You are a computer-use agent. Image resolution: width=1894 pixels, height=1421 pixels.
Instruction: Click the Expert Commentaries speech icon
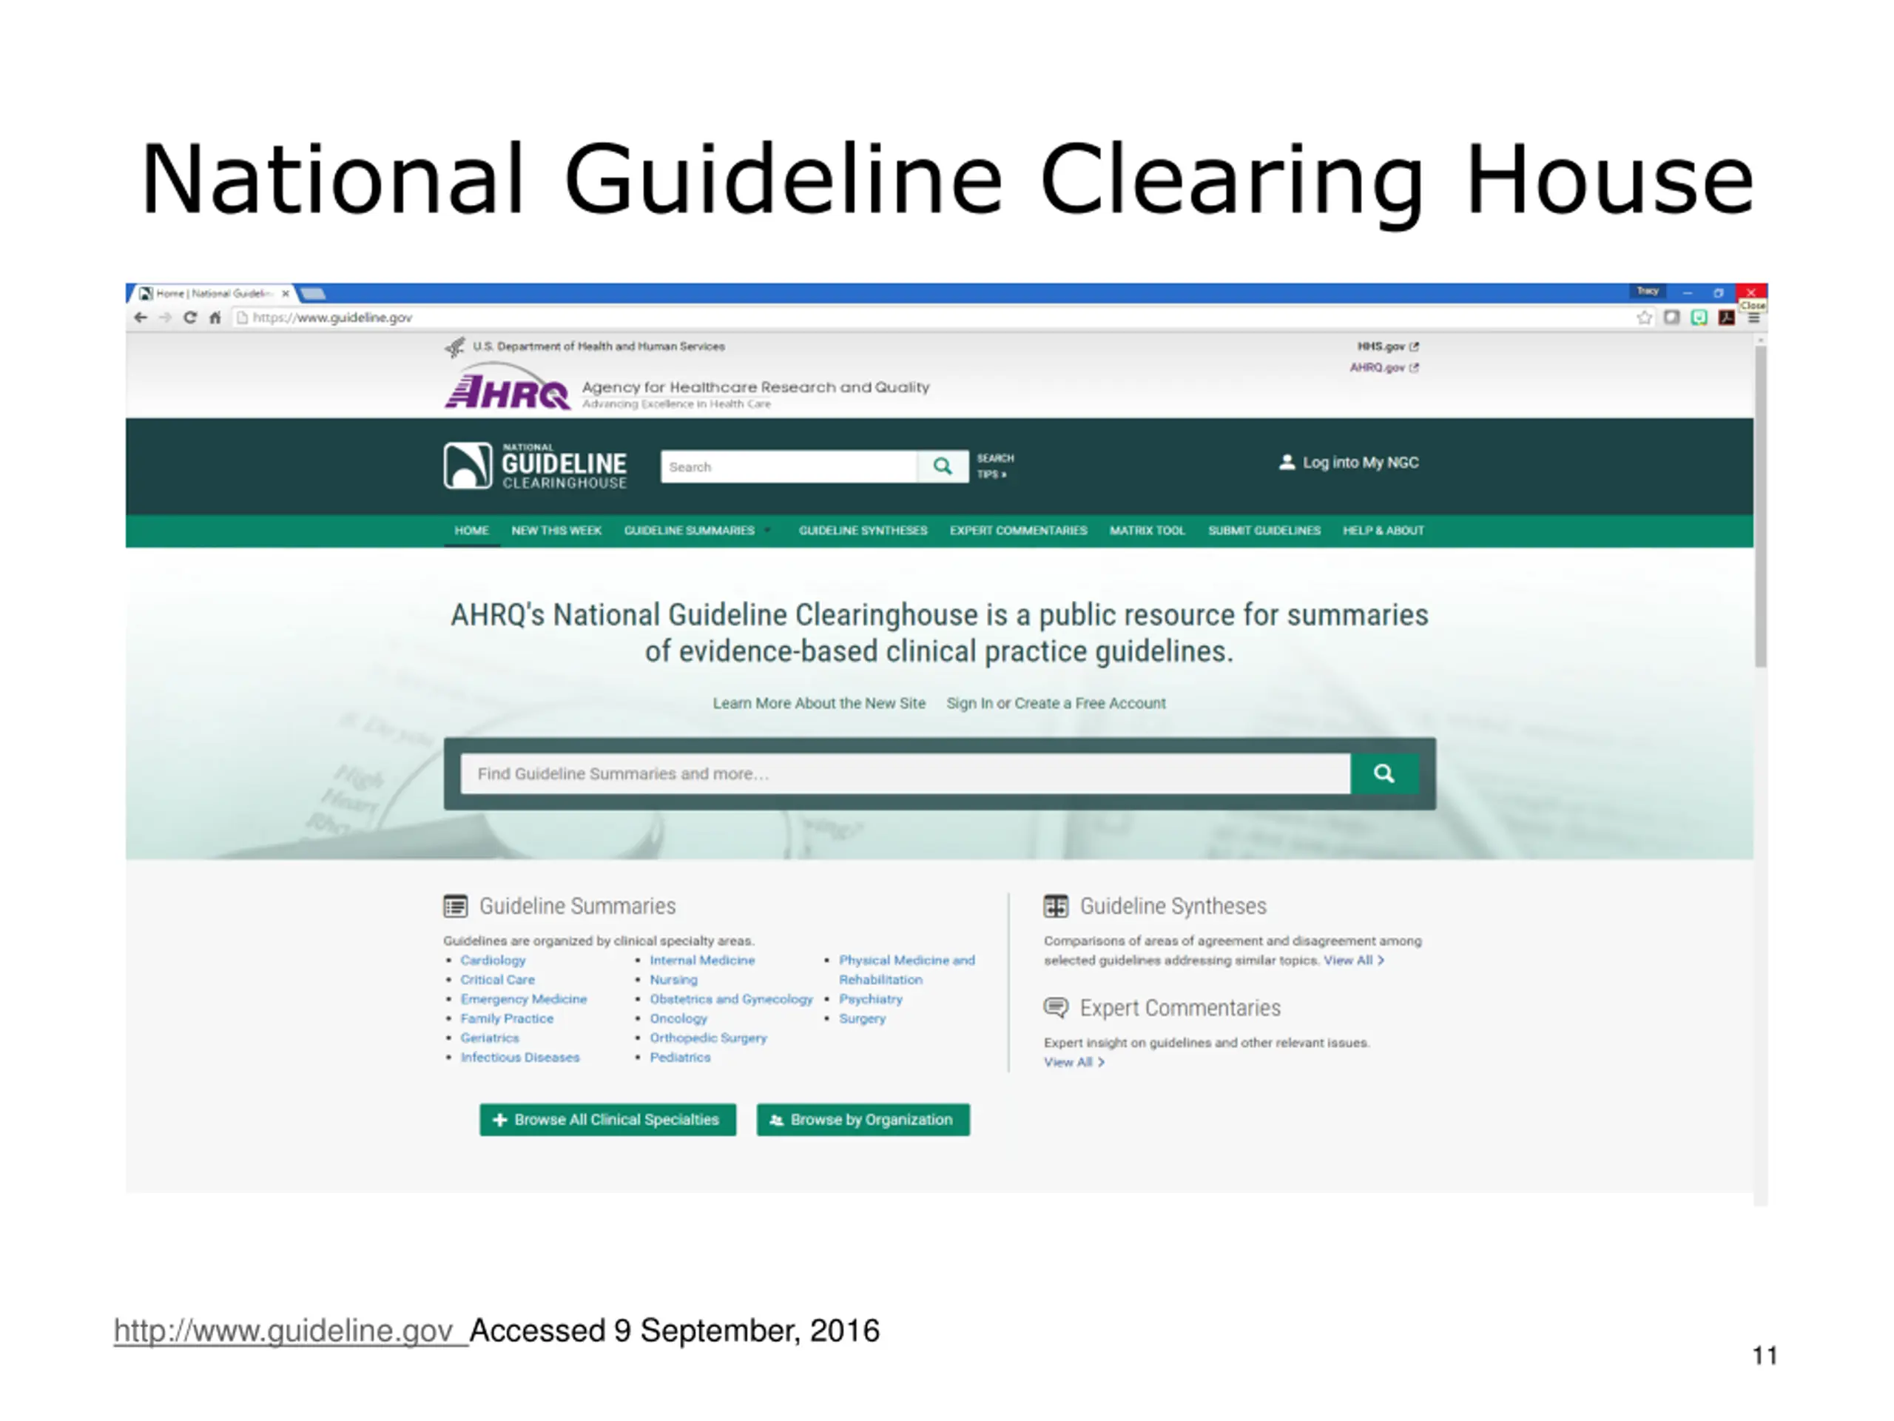coord(1056,1007)
